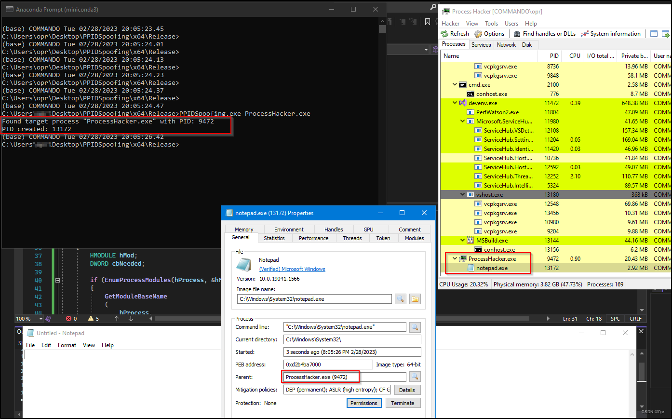Click SPC indentation indicator in VS status
The width and height of the screenshot is (672, 419).
coord(615,319)
